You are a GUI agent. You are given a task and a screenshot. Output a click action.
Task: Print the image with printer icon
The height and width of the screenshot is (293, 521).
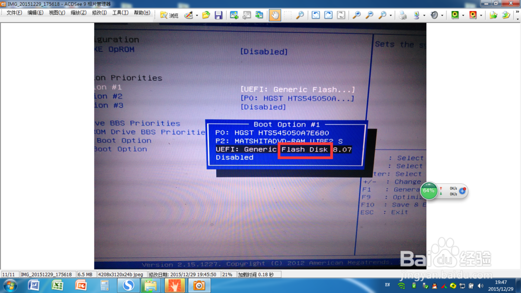pos(403,15)
